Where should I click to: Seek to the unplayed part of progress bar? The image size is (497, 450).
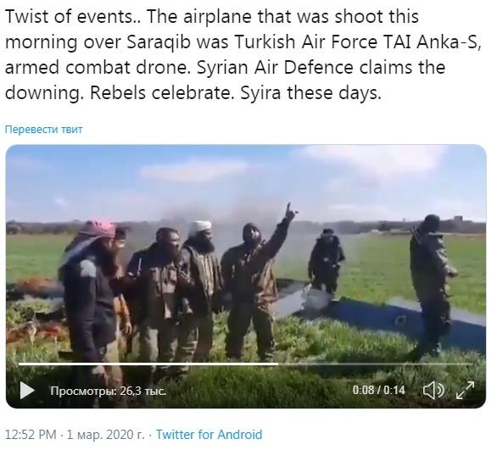(376, 364)
